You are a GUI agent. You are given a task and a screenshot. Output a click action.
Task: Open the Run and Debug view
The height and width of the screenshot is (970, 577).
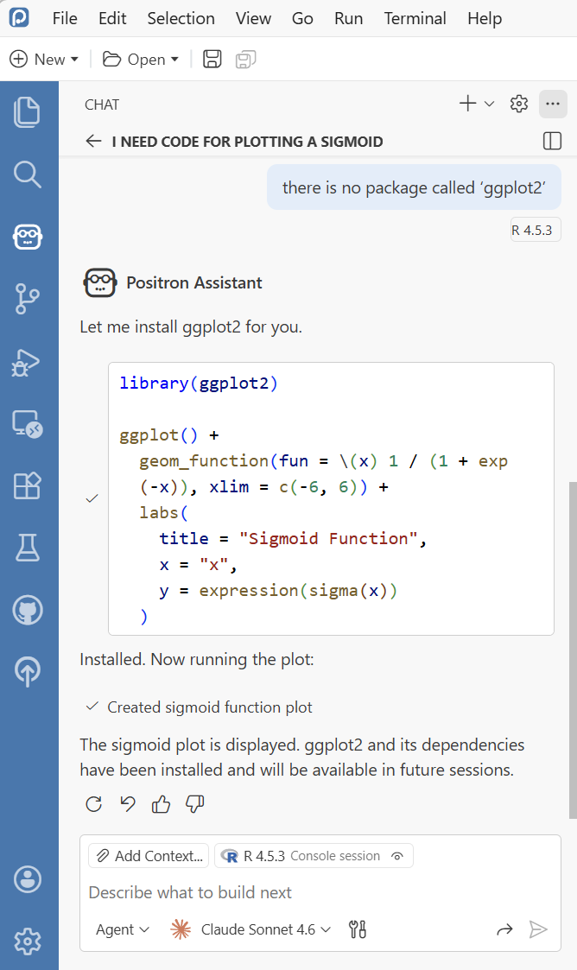[x=28, y=362]
